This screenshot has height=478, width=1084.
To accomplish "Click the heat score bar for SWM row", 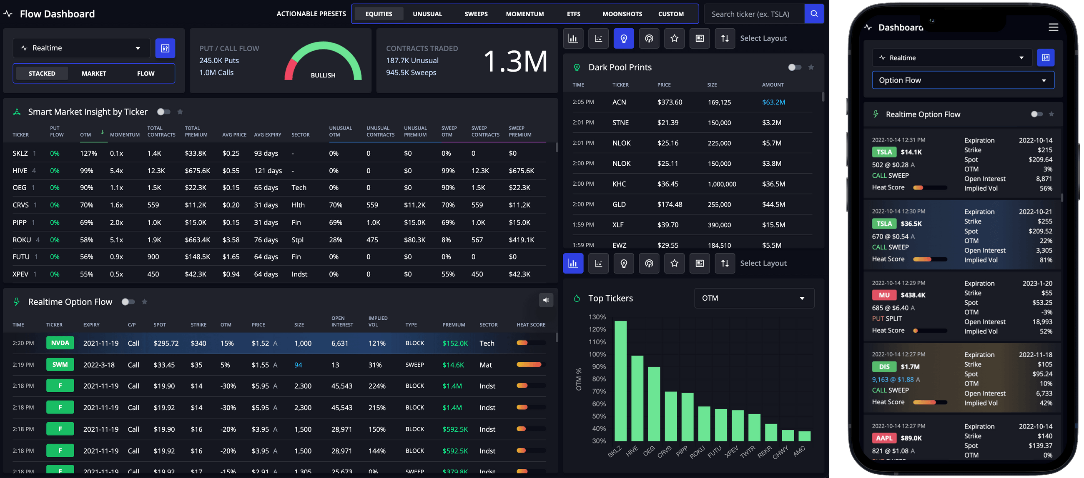I will 531,364.
